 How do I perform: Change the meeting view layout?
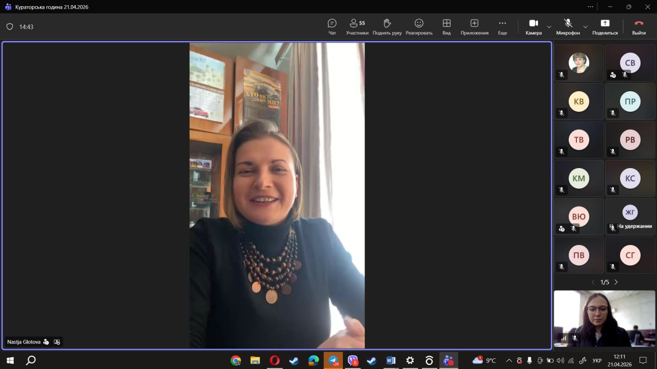(447, 27)
